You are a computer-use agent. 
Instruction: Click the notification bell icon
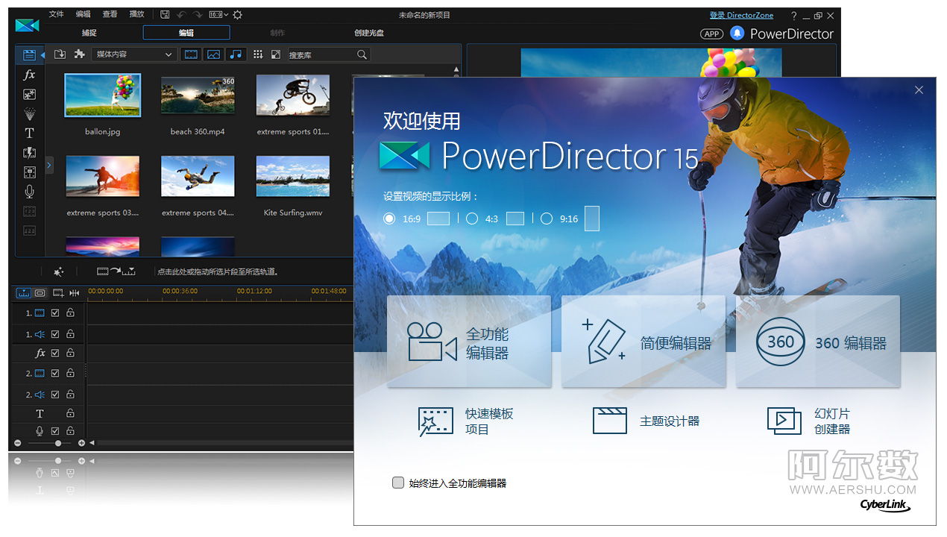point(737,33)
